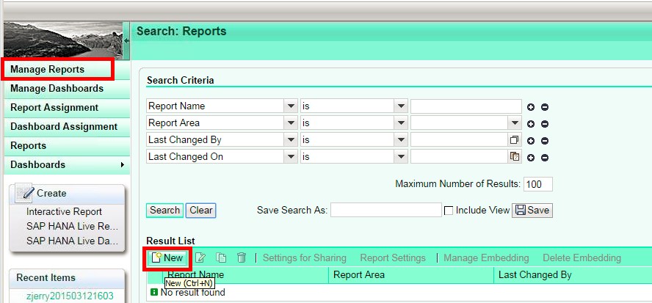Viewport: 652px width, 303px height.
Task: Click the landscape banner image
Action: (x=63, y=41)
